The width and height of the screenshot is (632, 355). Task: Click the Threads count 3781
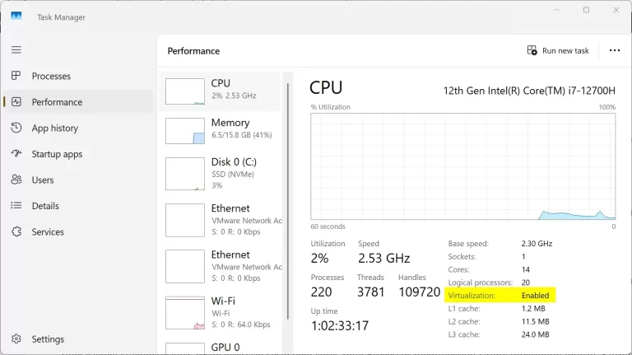[371, 292]
